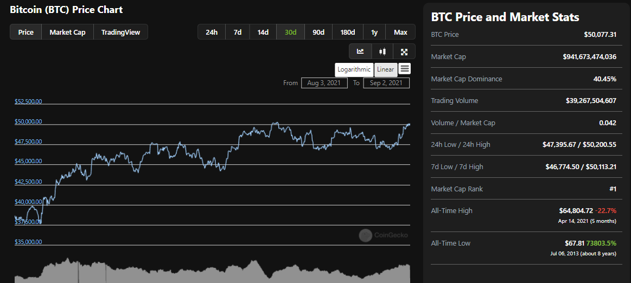Image resolution: width=631 pixels, height=283 pixels.
Task: Switch to candlestick chart icon
Action: pyautogui.click(x=383, y=52)
